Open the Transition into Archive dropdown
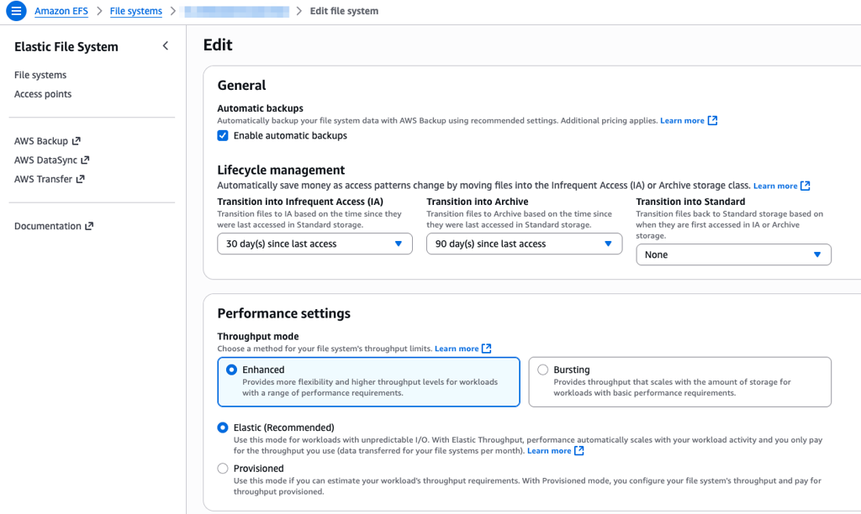861x514 pixels. coord(525,244)
